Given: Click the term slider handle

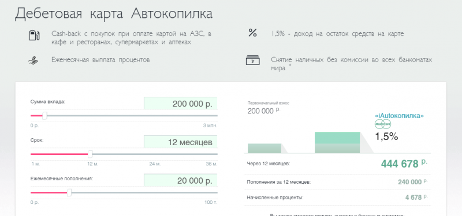Looking at the screenshot, I should (90, 154).
